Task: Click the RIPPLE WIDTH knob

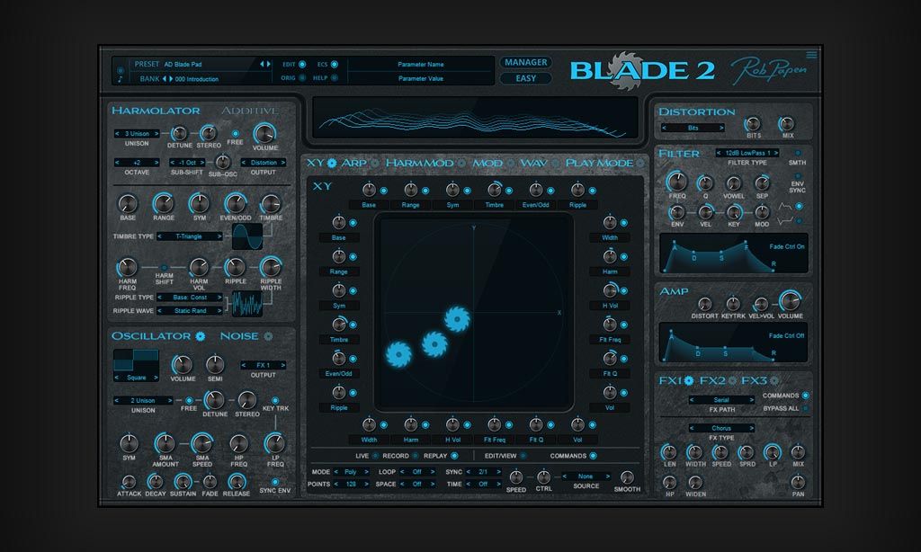Action: click(x=271, y=267)
